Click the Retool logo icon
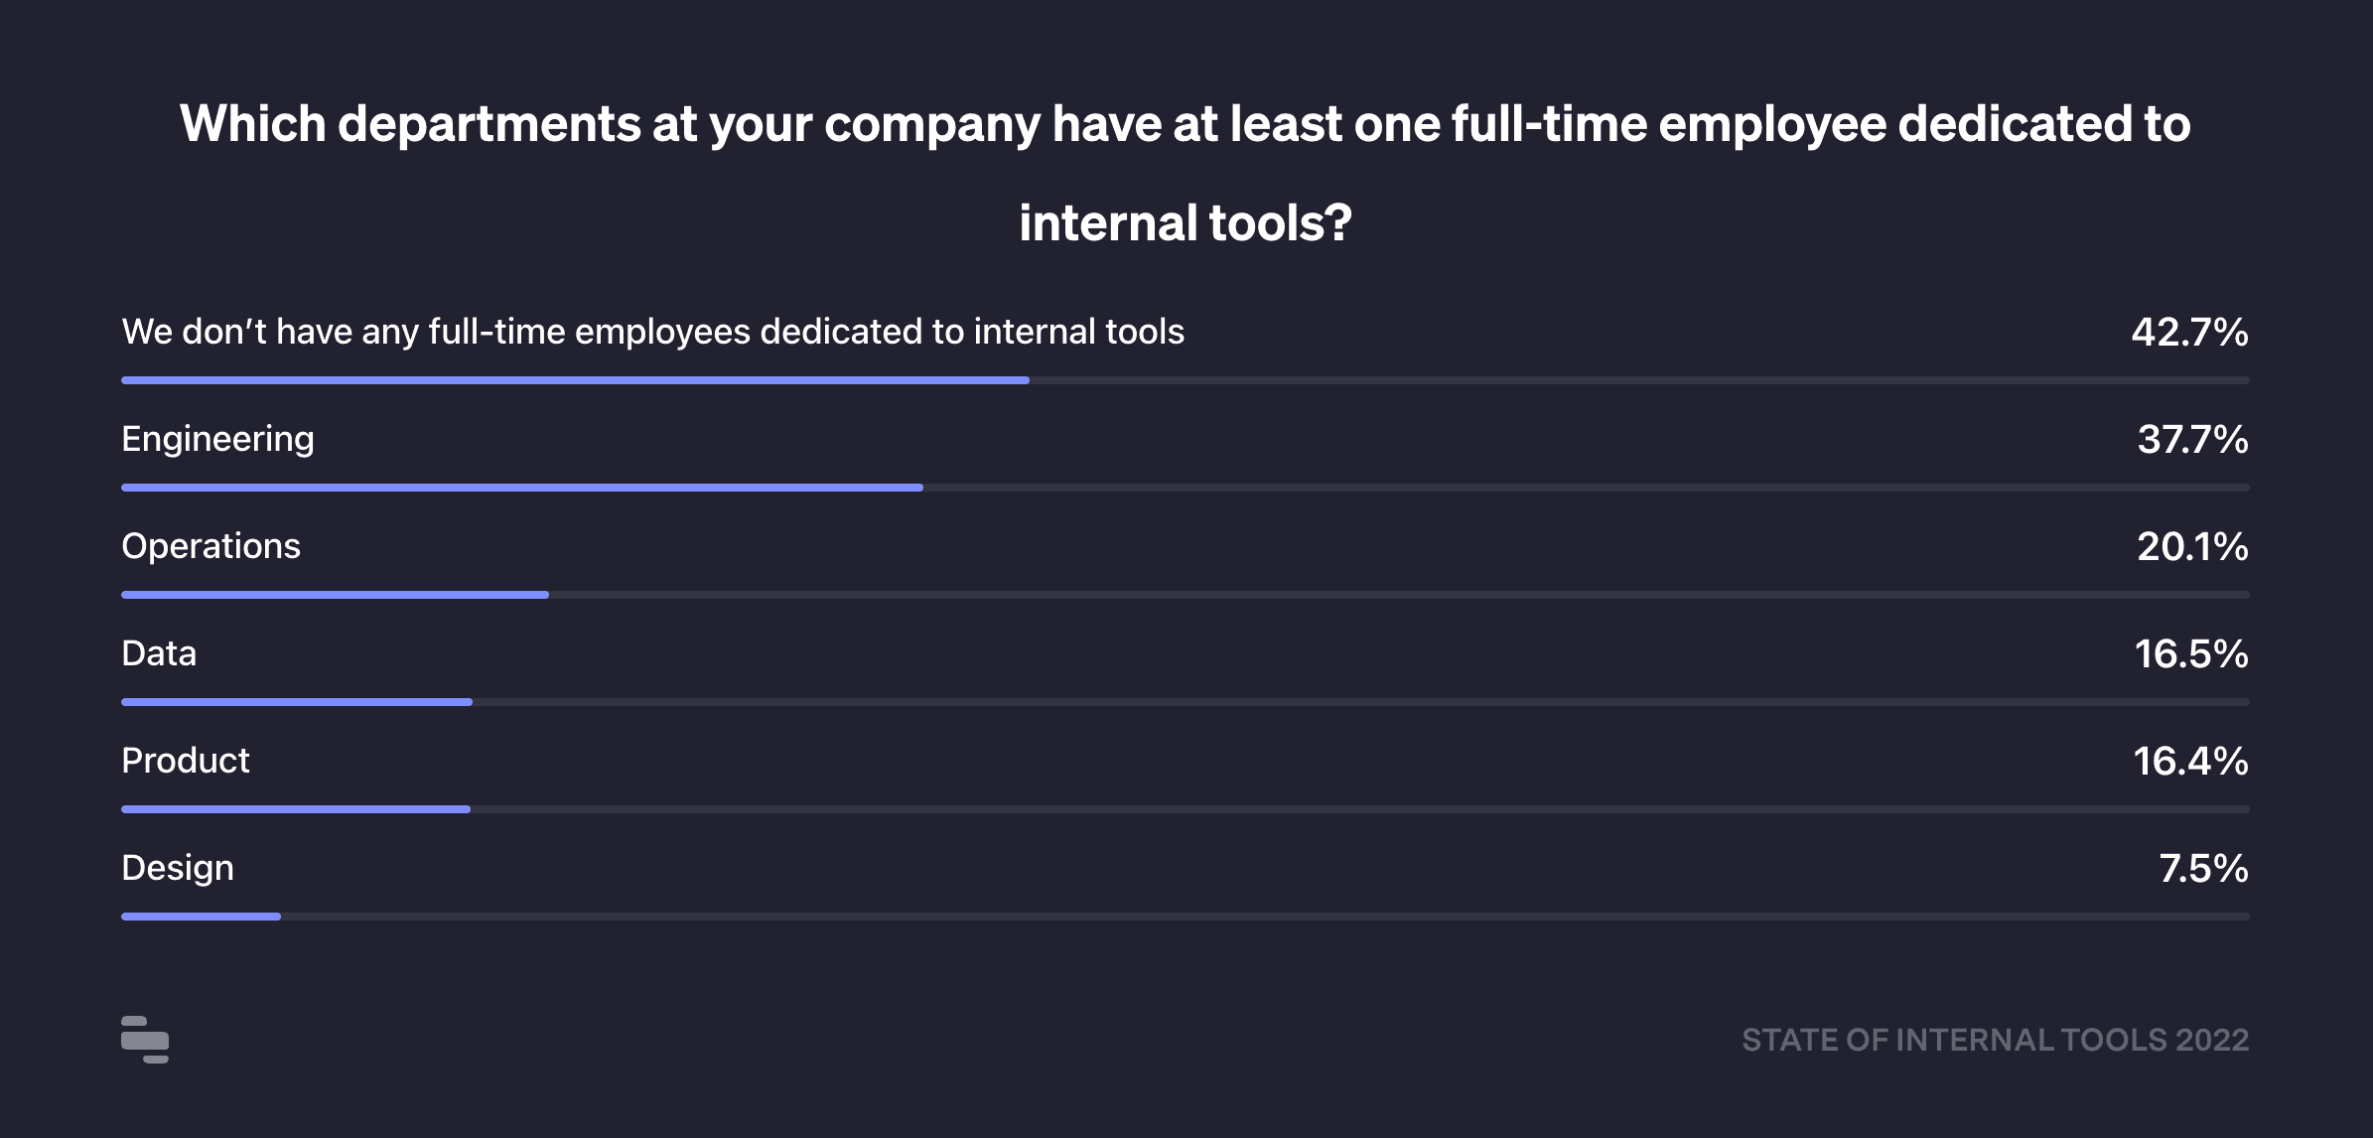 pos(145,1039)
